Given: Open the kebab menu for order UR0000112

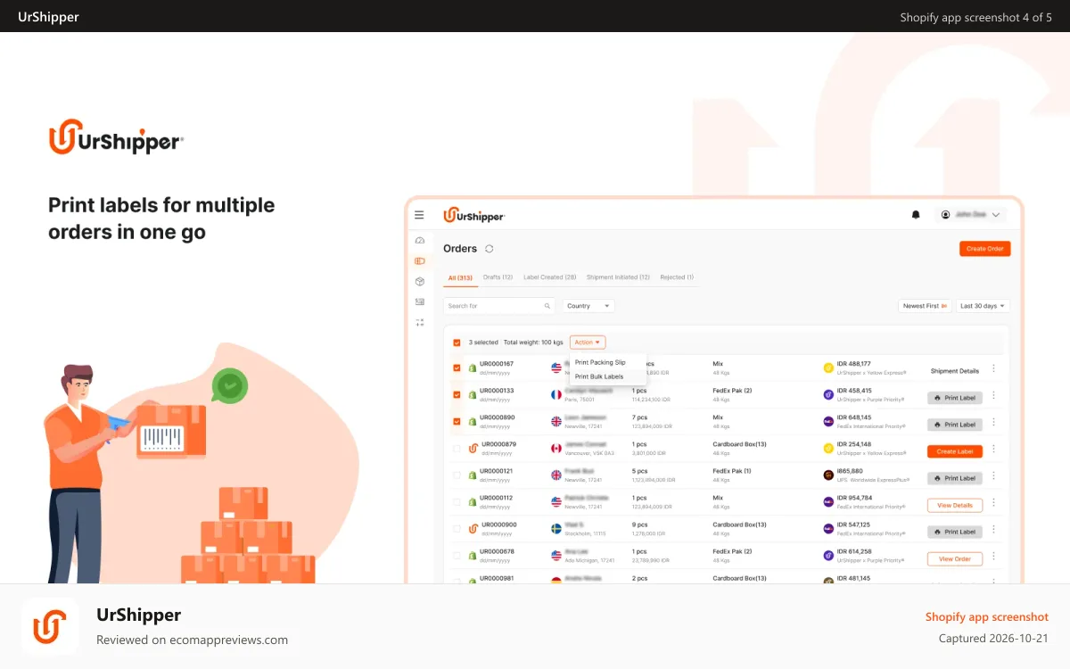Looking at the screenshot, I should click(x=994, y=503).
